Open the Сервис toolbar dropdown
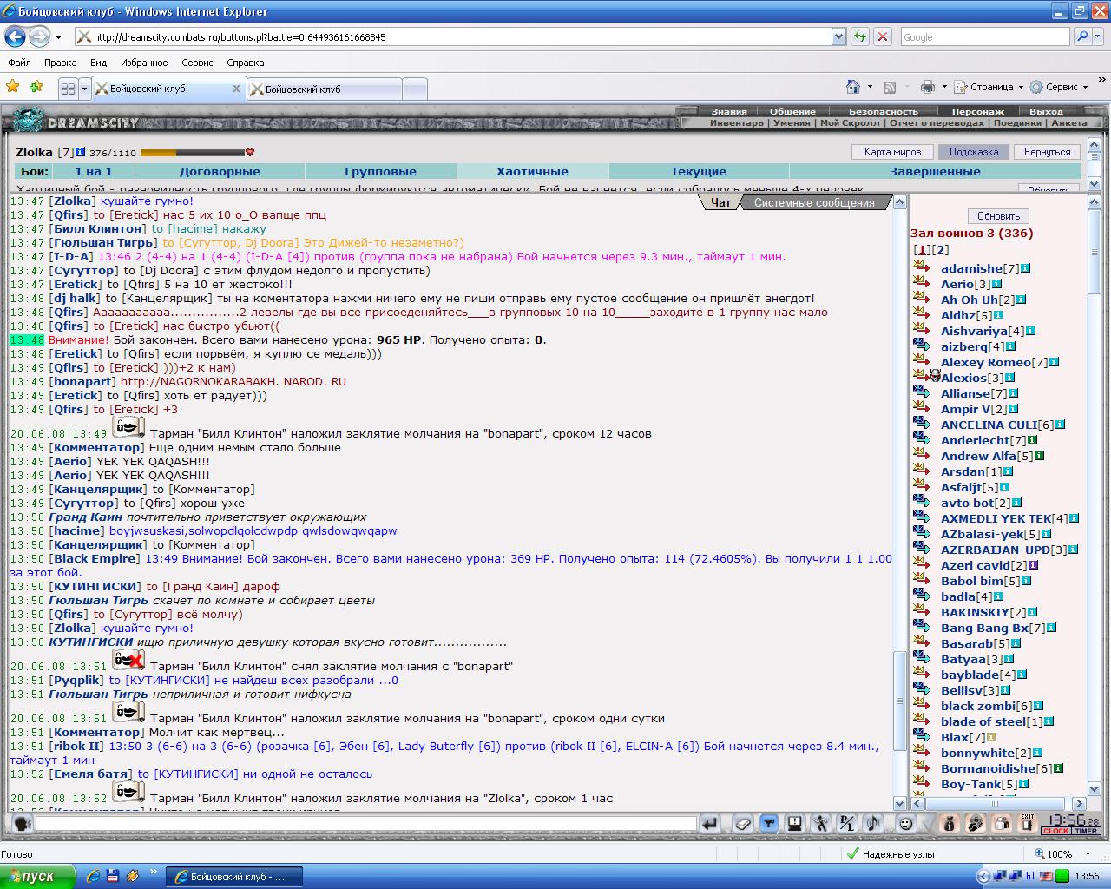1111x889 pixels. coord(1060,87)
